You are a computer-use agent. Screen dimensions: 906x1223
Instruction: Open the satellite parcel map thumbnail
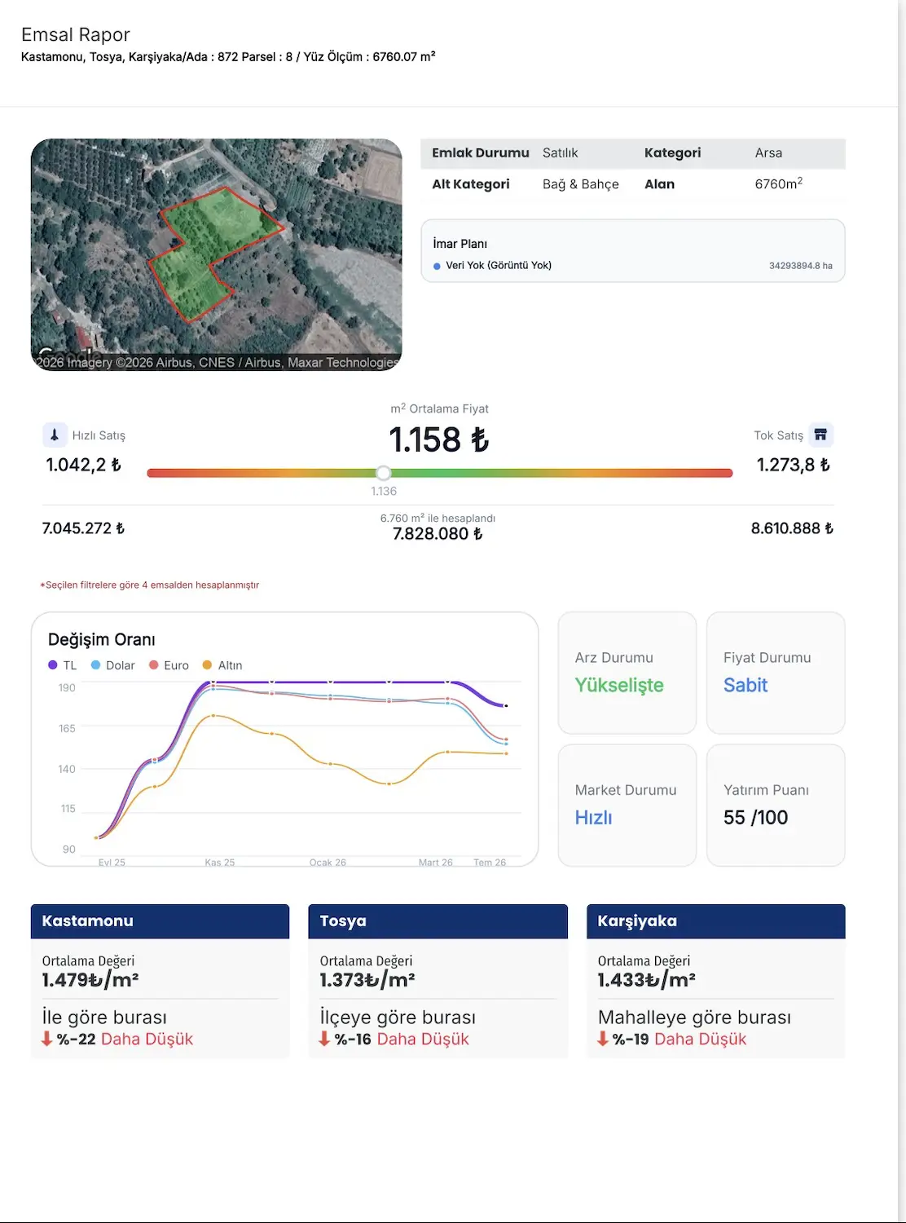pyautogui.click(x=217, y=254)
